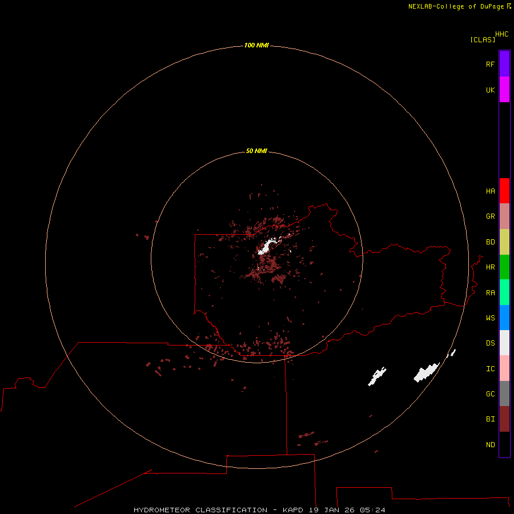Click the large white dry snow patch southeast

pyautogui.click(x=426, y=372)
